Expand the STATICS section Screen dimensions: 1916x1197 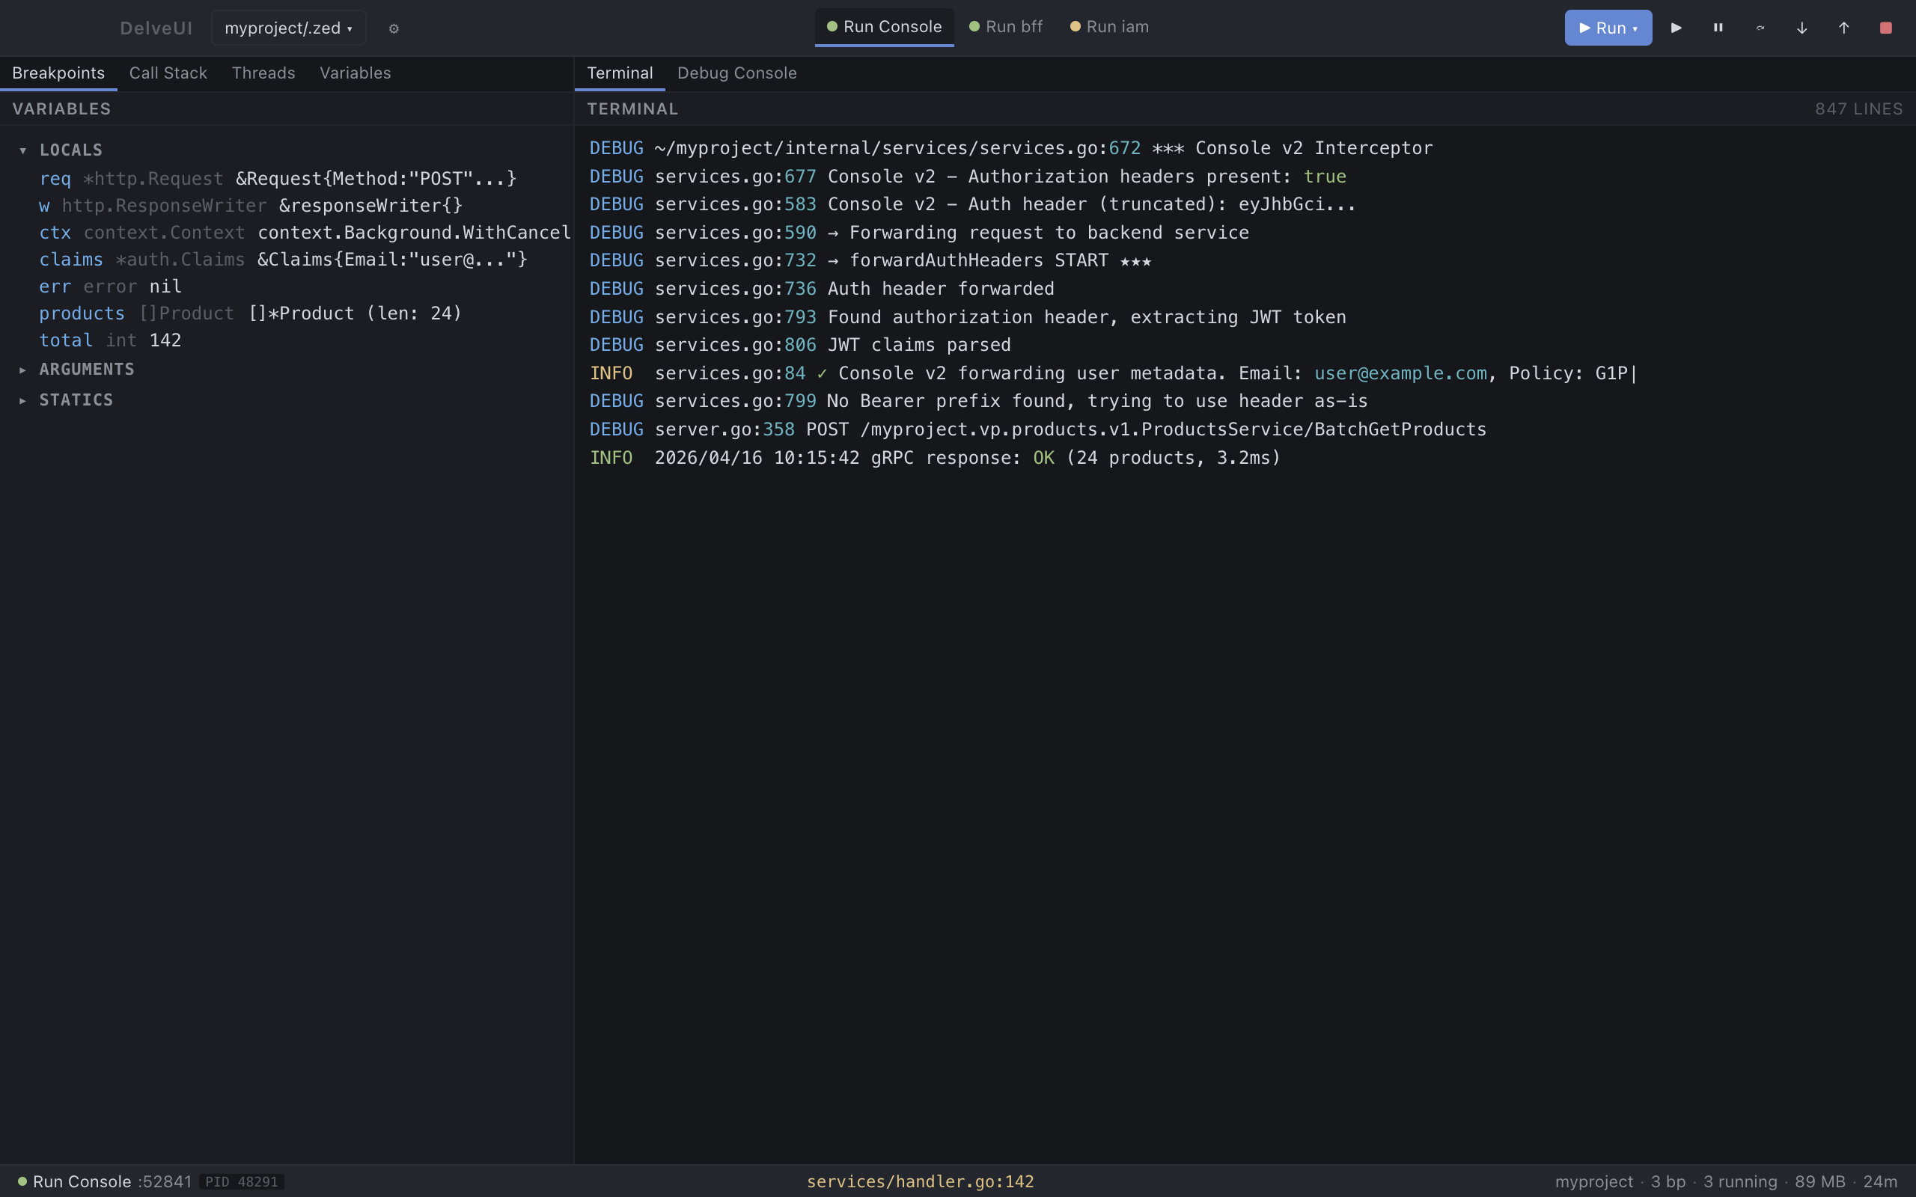[22, 399]
